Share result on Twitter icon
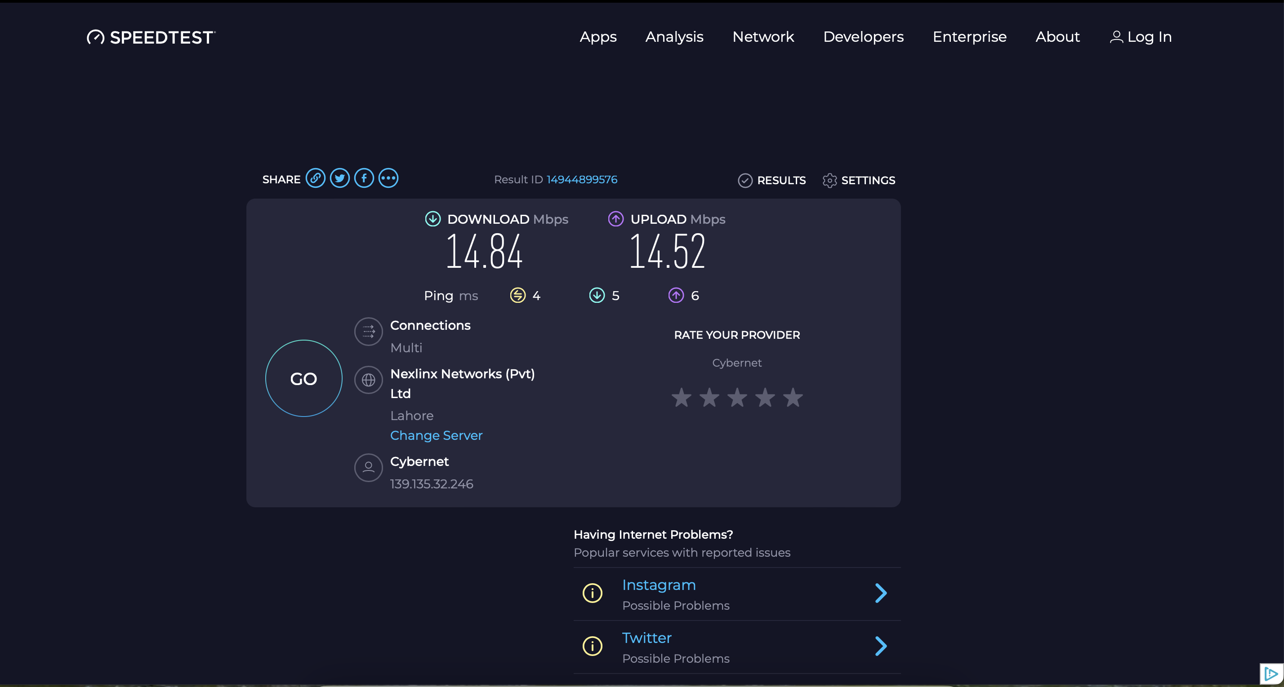Screen dimensions: 1284x687 click(339, 178)
